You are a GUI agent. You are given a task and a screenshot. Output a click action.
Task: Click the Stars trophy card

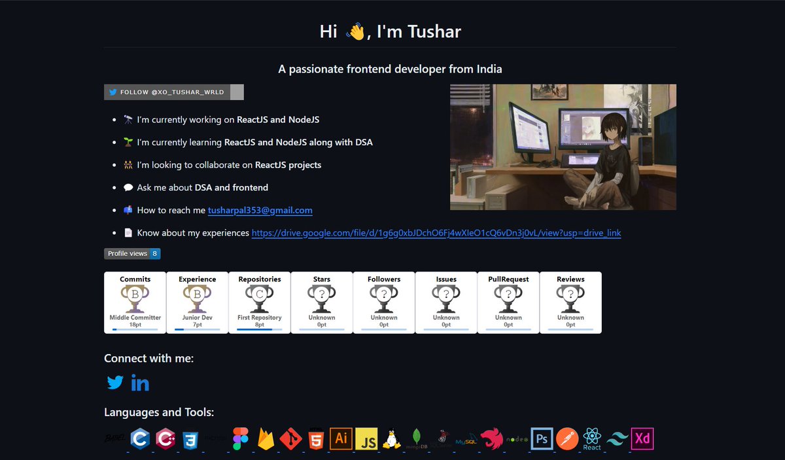click(322, 302)
